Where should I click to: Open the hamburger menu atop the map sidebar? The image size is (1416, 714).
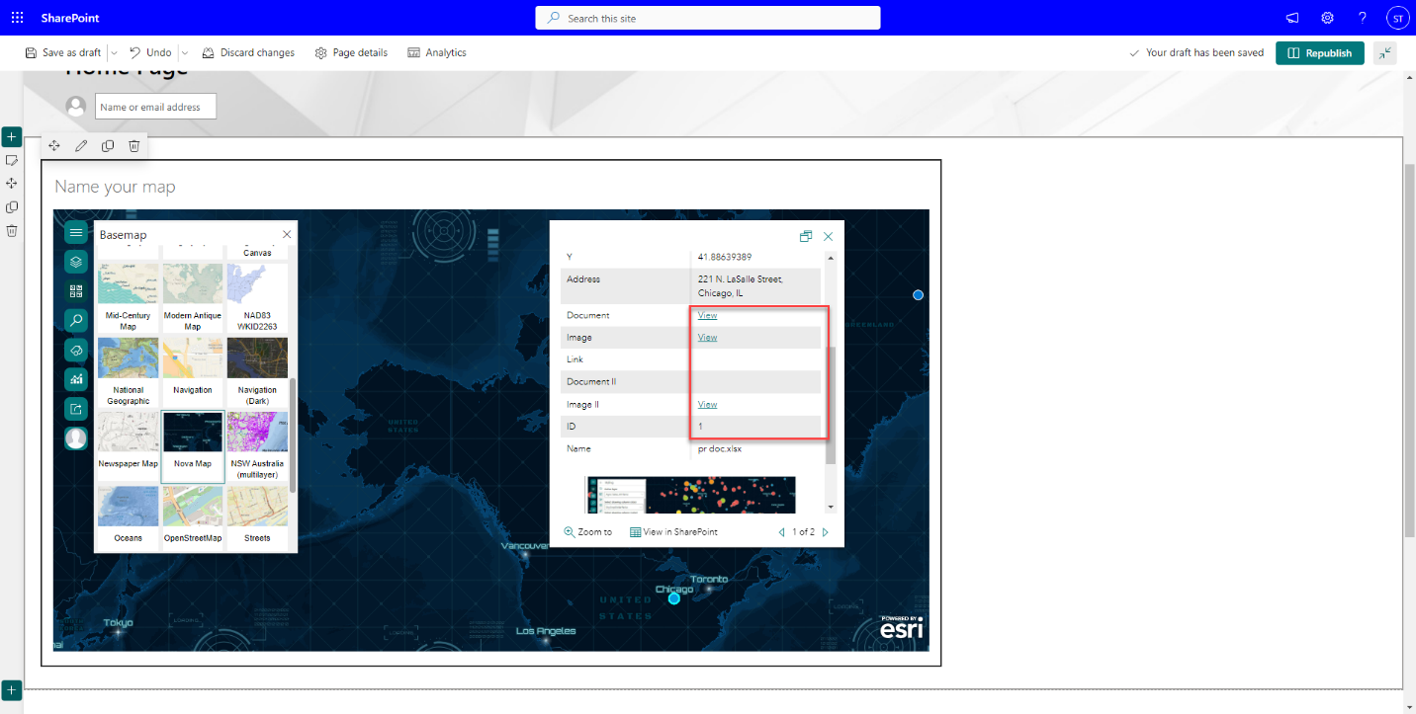point(76,232)
